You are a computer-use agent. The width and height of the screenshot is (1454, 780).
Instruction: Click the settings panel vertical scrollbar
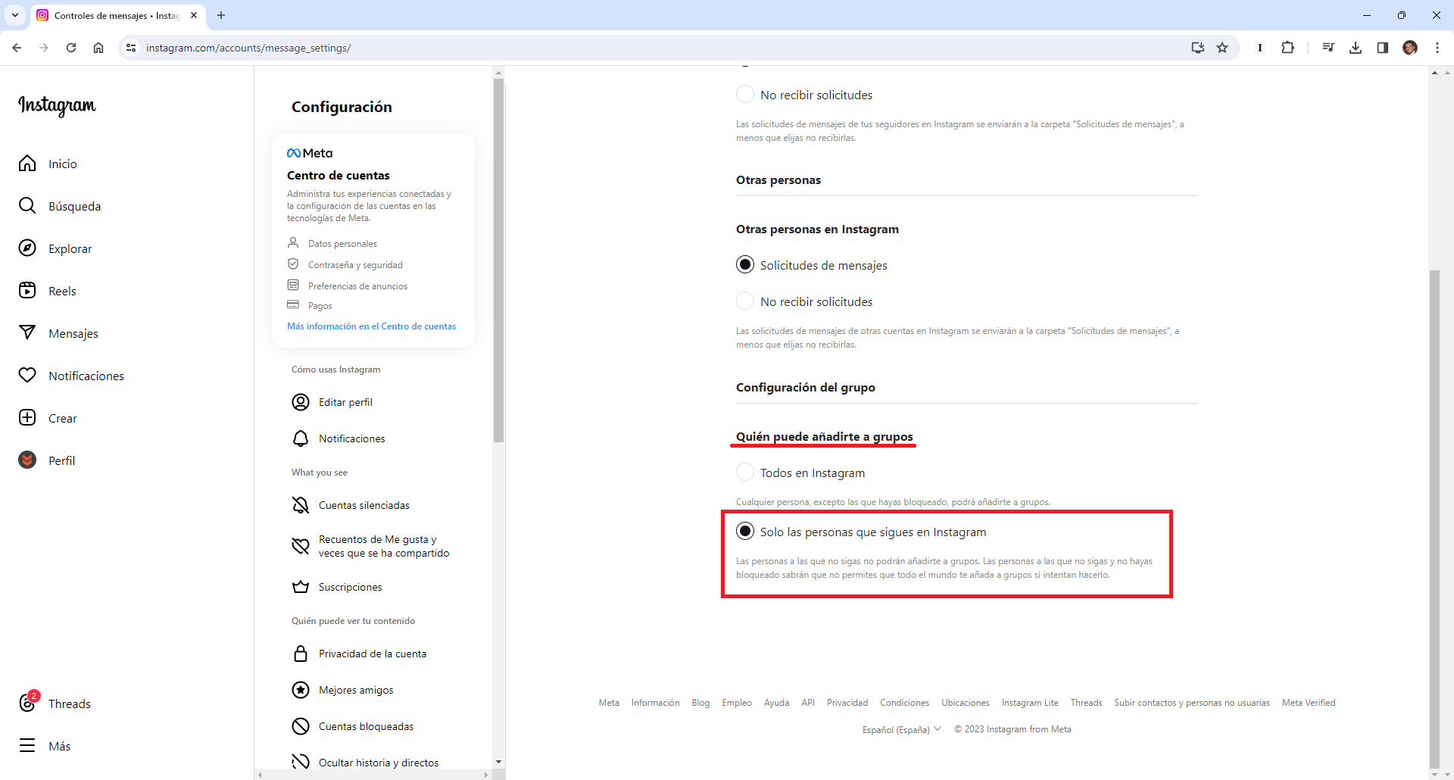click(498, 261)
